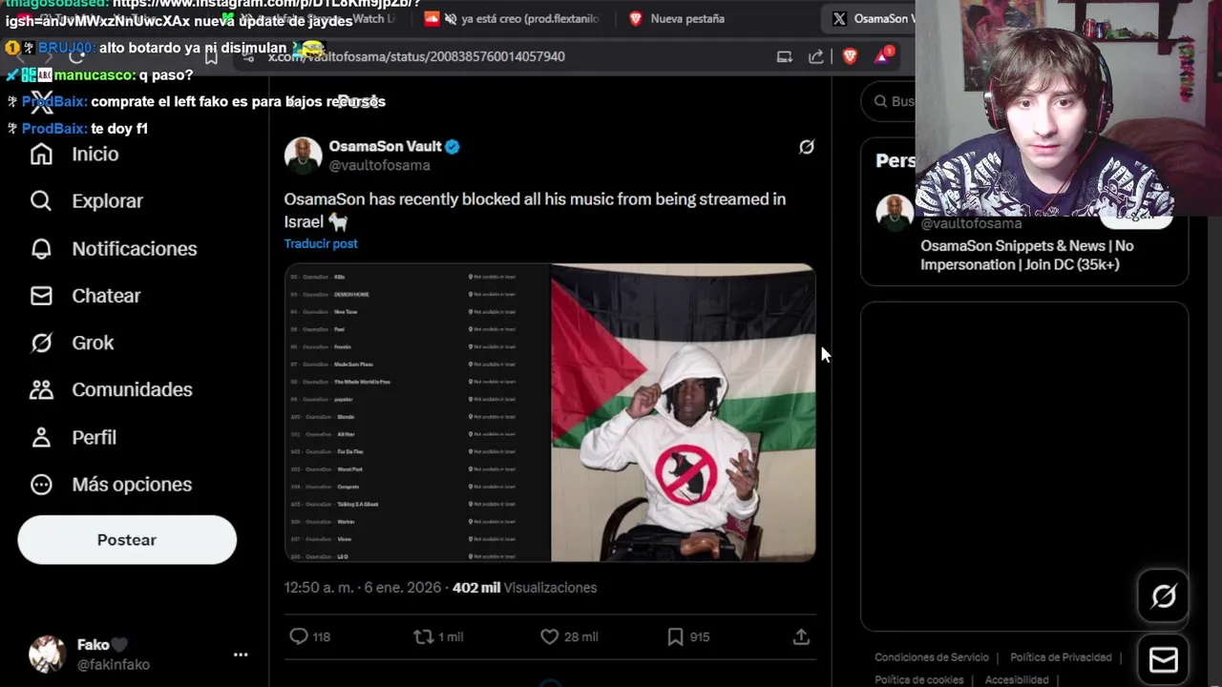The width and height of the screenshot is (1222, 687).
Task: Open the tracklist screenshot image in post
Action: pos(417,412)
